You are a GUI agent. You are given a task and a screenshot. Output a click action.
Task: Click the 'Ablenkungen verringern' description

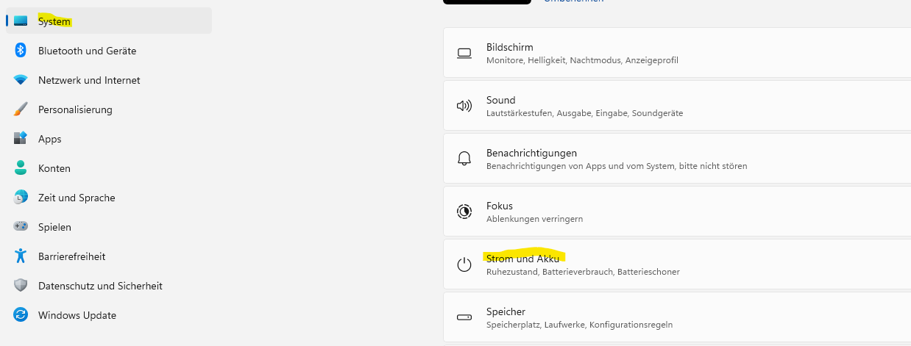pyautogui.click(x=534, y=219)
